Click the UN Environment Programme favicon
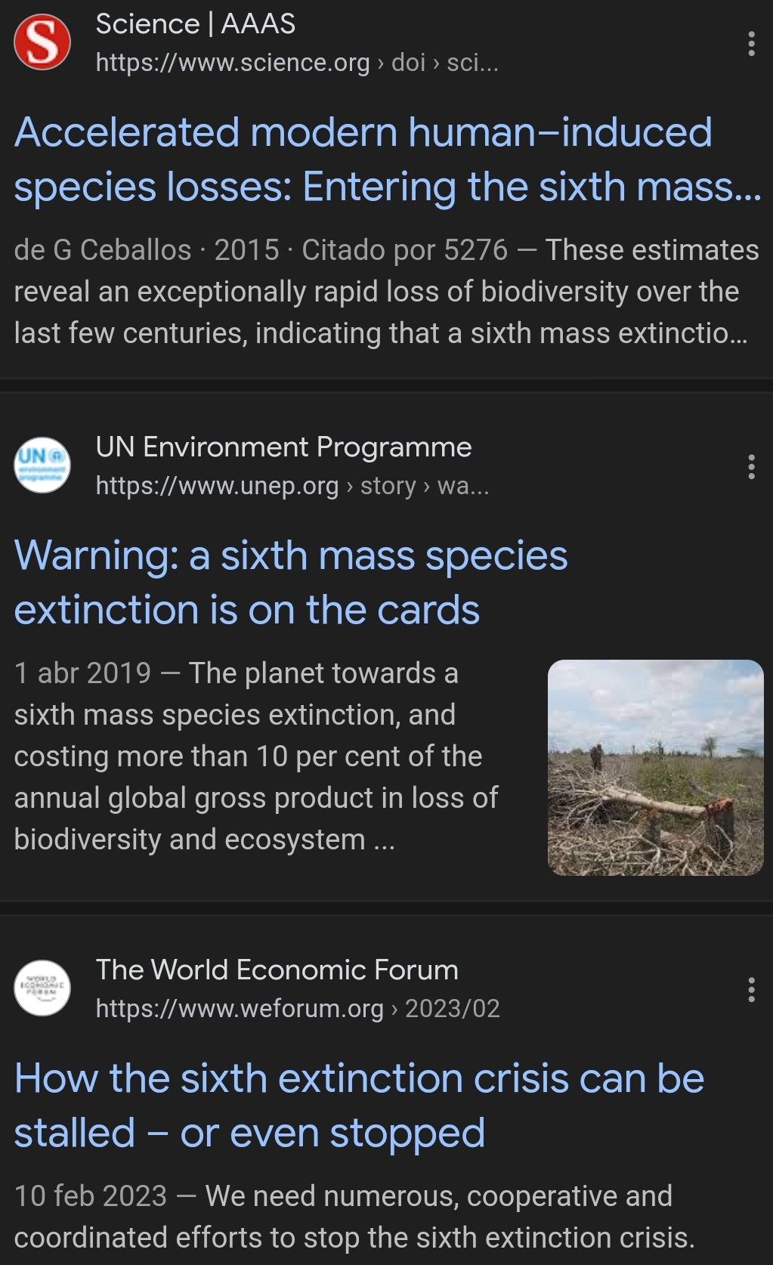Viewport: 773px width, 1265px height. [x=42, y=465]
